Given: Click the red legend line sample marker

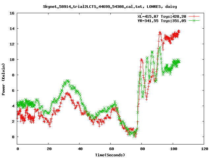Looking at the screenshot, I should 194,16.
